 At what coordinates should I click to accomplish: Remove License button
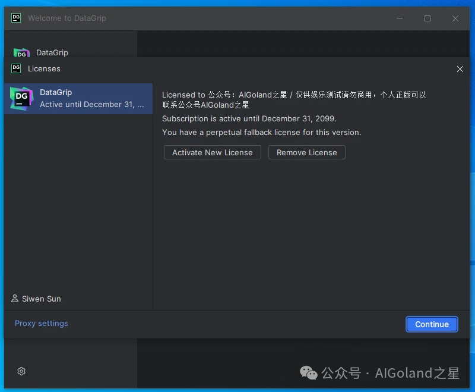pyautogui.click(x=306, y=152)
